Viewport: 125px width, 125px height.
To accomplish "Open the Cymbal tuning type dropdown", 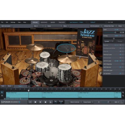I will click(109, 41).
